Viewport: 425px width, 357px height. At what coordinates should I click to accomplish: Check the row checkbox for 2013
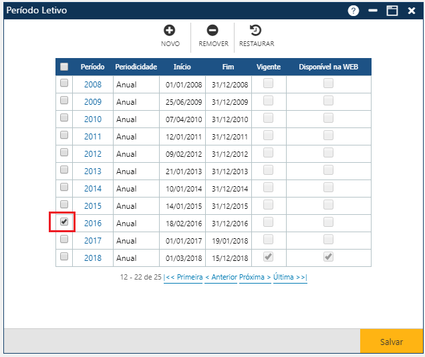click(64, 171)
